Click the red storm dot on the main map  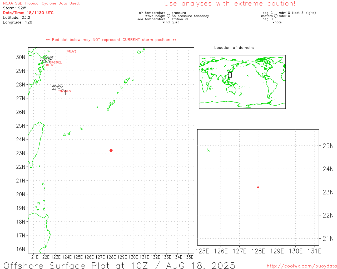click(x=111, y=150)
